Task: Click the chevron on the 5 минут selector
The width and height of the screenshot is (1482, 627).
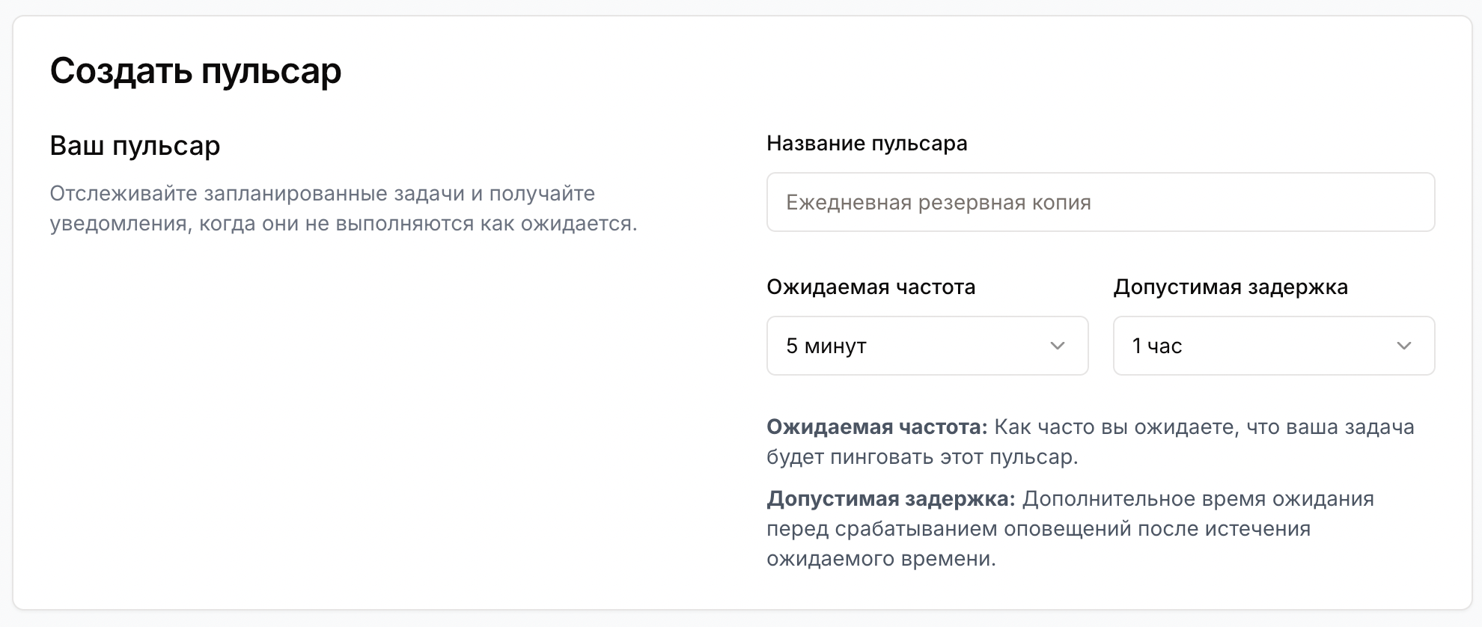Action: 1058,346
